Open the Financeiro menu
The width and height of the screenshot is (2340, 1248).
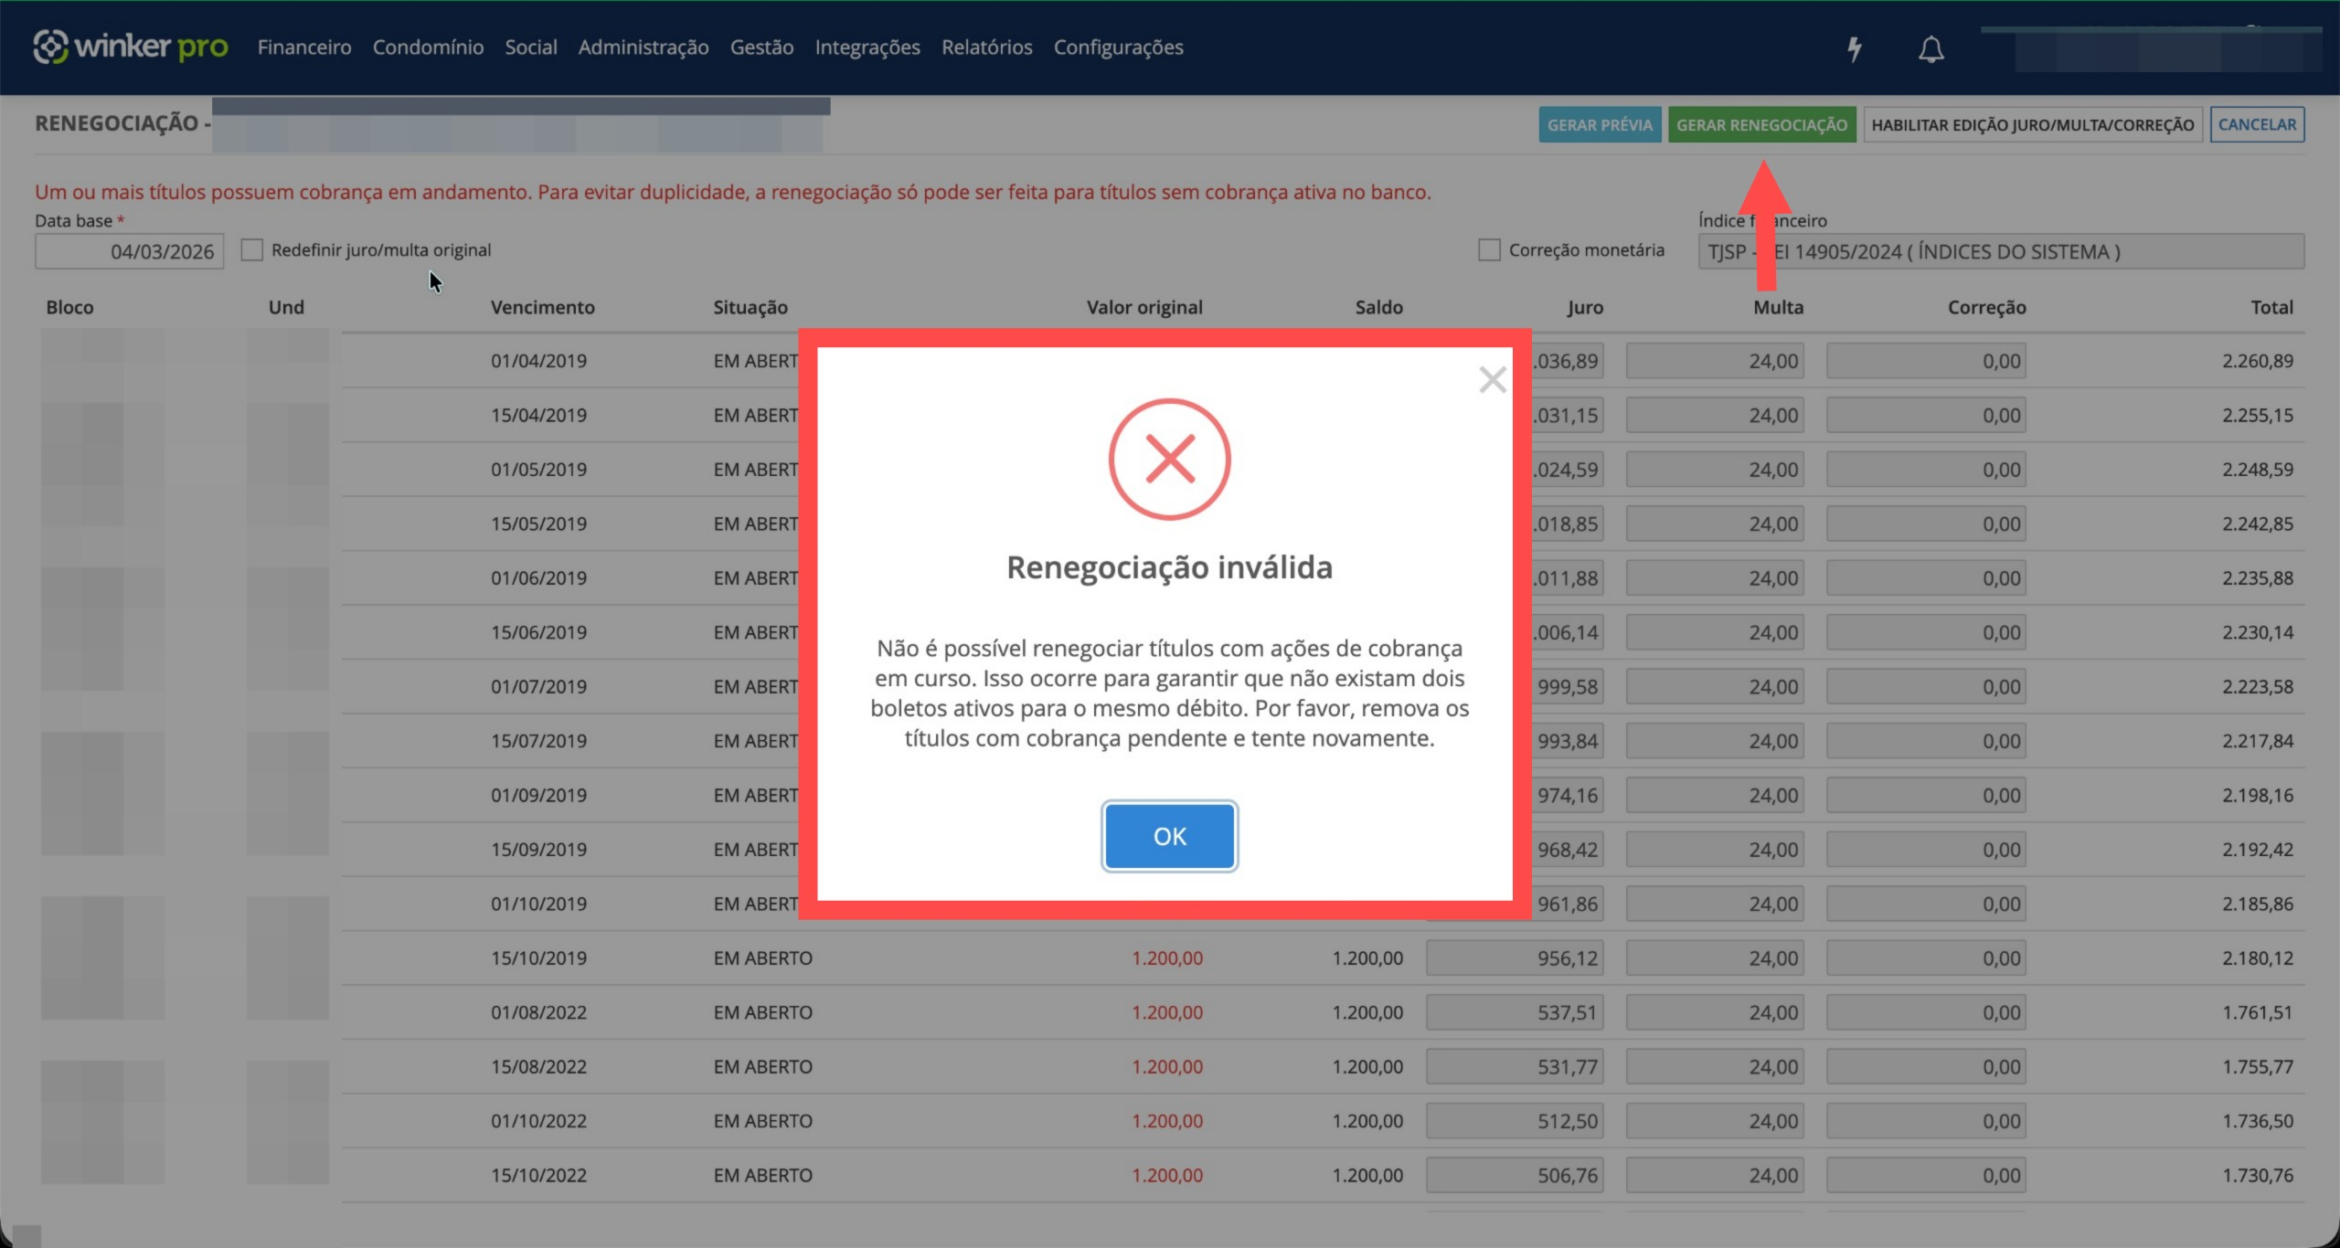(303, 47)
